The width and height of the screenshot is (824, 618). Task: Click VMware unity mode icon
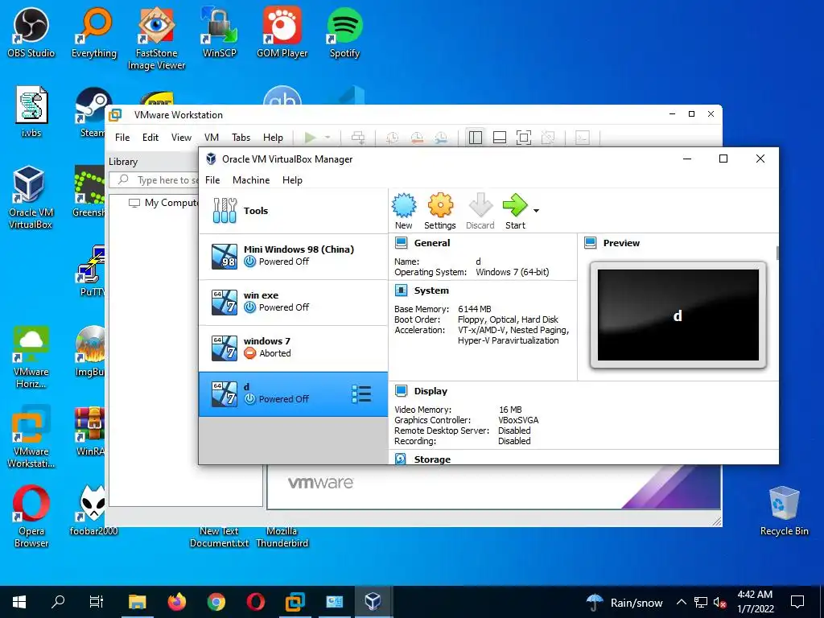[547, 138]
